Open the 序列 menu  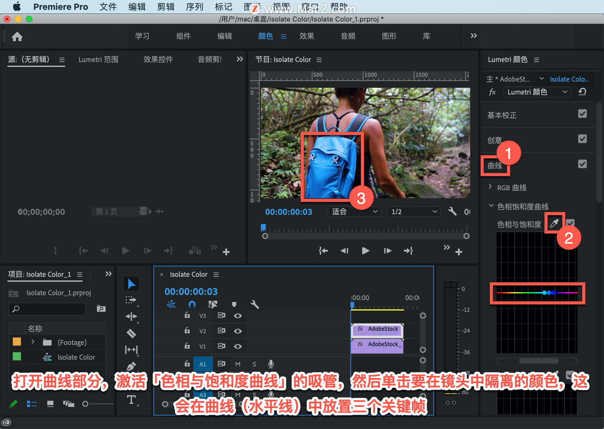pyautogui.click(x=194, y=7)
